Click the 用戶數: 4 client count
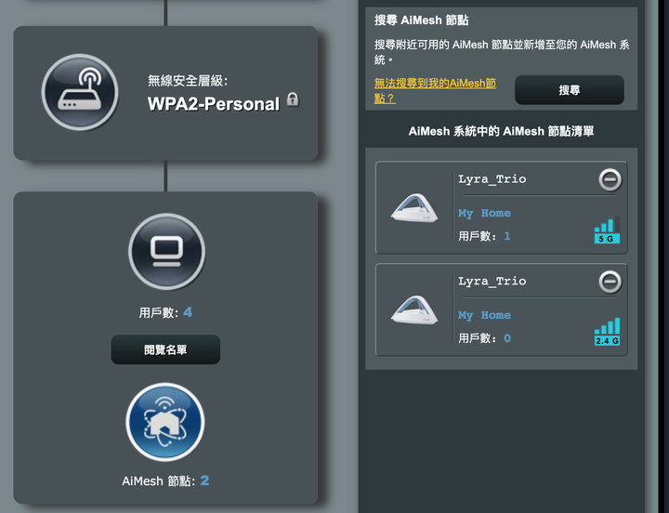Viewport: 669px width, 513px height. [x=165, y=312]
